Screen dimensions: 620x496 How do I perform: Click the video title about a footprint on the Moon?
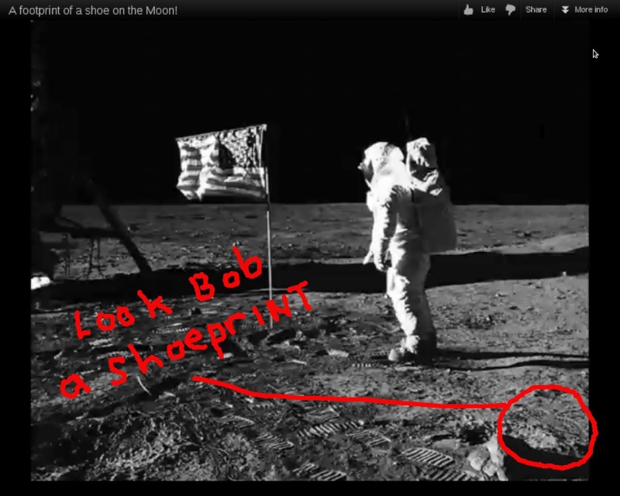tap(93, 10)
